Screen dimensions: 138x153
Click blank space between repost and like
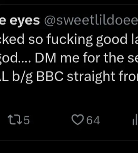(50, 120)
